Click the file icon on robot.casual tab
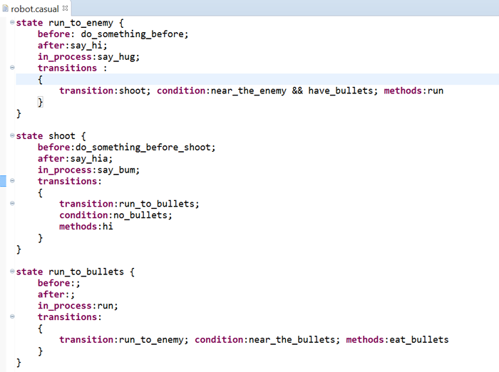 click(6, 9)
